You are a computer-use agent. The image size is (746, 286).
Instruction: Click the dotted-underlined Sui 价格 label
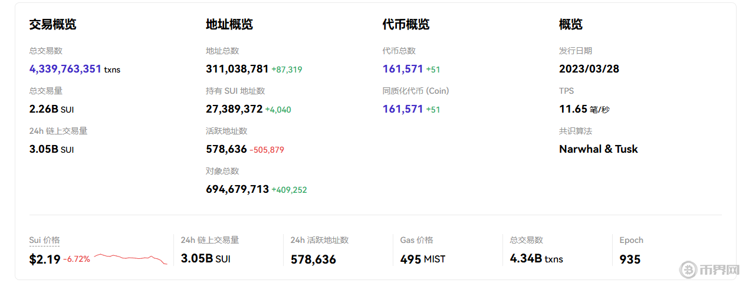point(44,240)
